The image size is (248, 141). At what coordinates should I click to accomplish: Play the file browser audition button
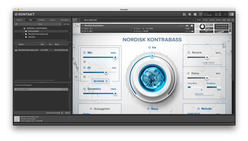pyautogui.click(x=62, y=113)
